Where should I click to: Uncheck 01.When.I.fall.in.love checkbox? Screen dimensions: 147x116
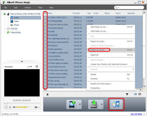pyautogui.click(x=45, y=18)
